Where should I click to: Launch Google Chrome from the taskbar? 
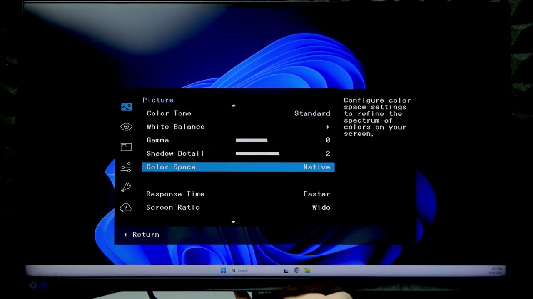click(x=297, y=270)
